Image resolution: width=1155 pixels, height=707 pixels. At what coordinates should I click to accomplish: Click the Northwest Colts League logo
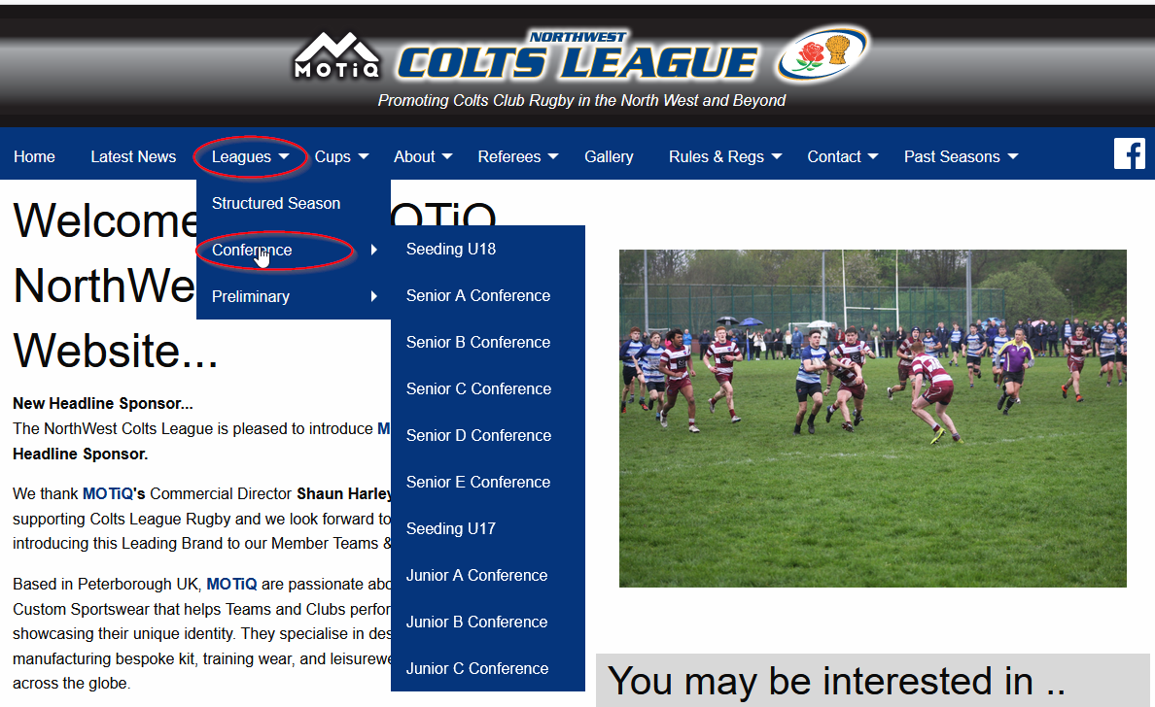tap(577, 56)
